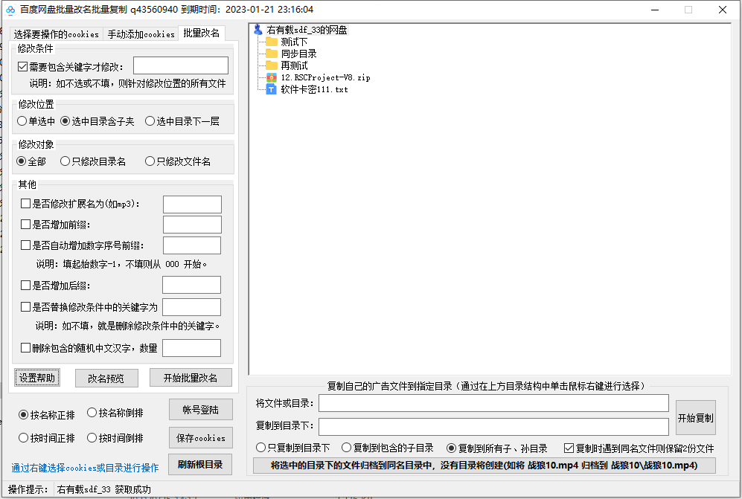This screenshot has width=742, height=499.
Task: Select 复制到所有子、孙目录 radio option
Action: click(497, 448)
